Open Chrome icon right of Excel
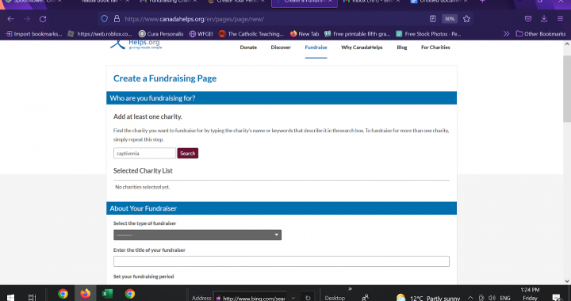 coord(130,293)
